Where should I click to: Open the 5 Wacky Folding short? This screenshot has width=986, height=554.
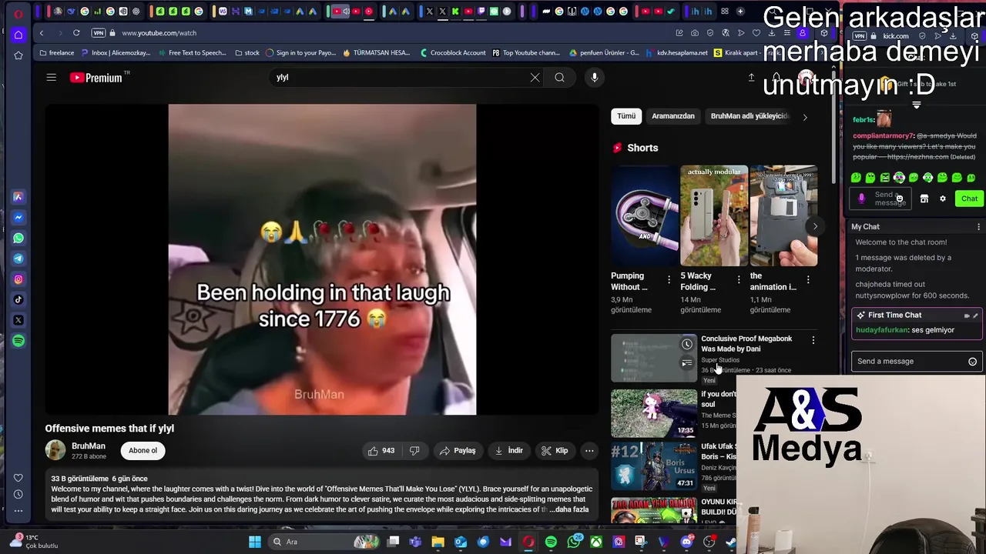tap(714, 216)
